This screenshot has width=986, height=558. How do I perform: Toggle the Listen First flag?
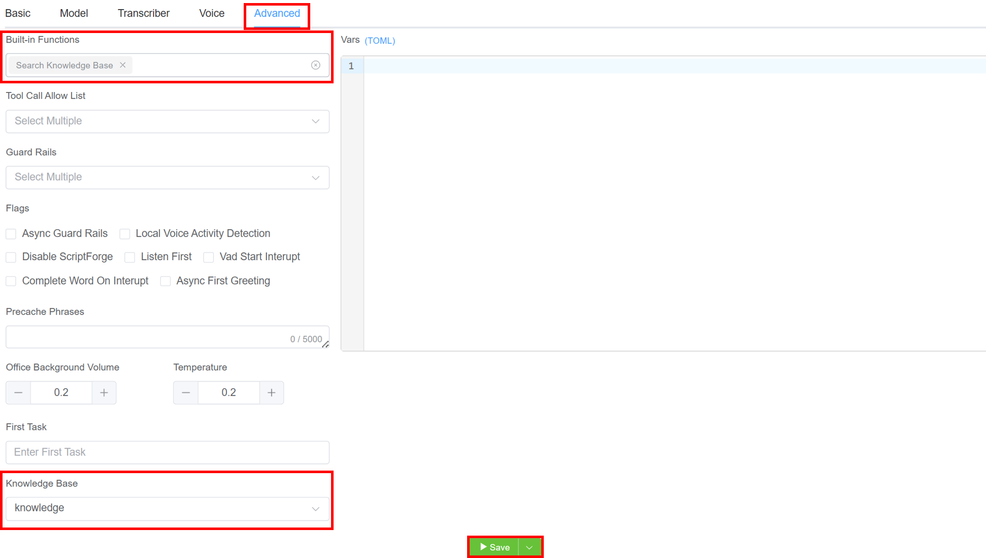pos(130,257)
